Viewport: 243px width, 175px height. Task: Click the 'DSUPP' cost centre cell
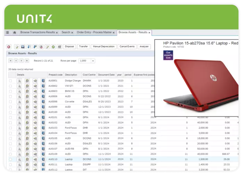pos(87,165)
